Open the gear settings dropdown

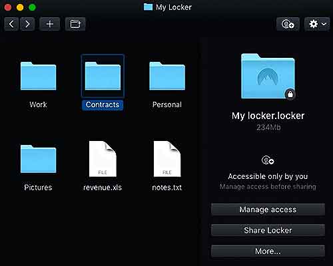317,24
